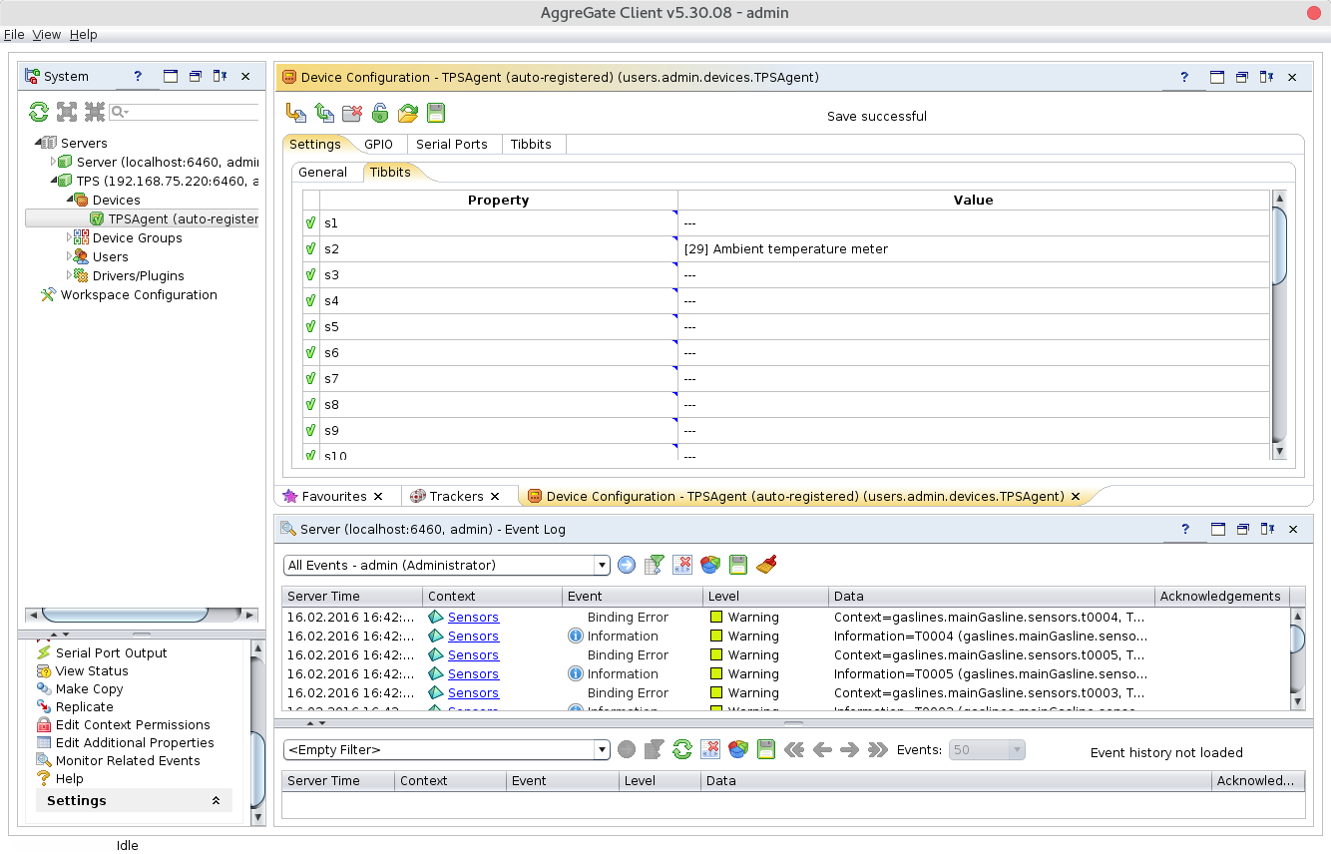Click the first page double-arrow in event history
Image resolution: width=1331 pixels, height=854 pixels.
click(794, 750)
